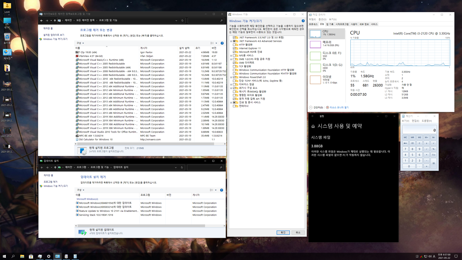Click the volume icon in system tray
This screenshot has width=462, height=260.
point(430,256)
